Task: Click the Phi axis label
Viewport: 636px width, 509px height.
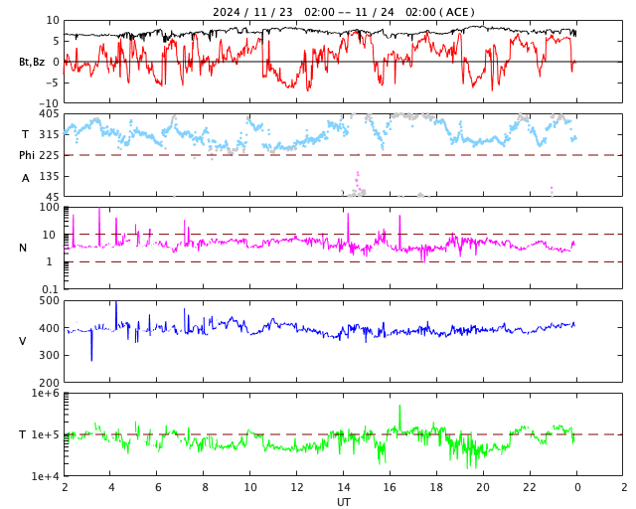Action: coord(29,155)
